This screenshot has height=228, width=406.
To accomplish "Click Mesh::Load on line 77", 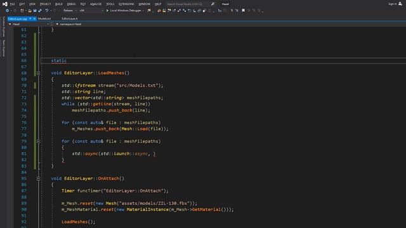I will tap(134, 129).
